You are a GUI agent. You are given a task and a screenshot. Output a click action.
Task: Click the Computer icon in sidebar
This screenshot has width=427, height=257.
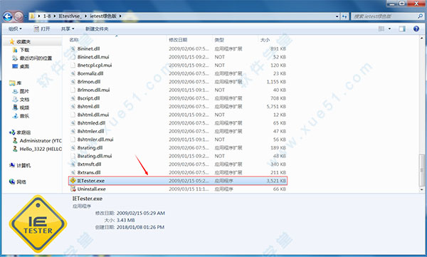pyautogui.click(x=12, y=165)
